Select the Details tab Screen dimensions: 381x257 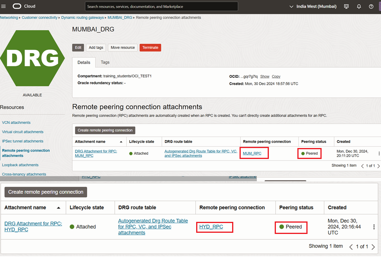[84, 62]
